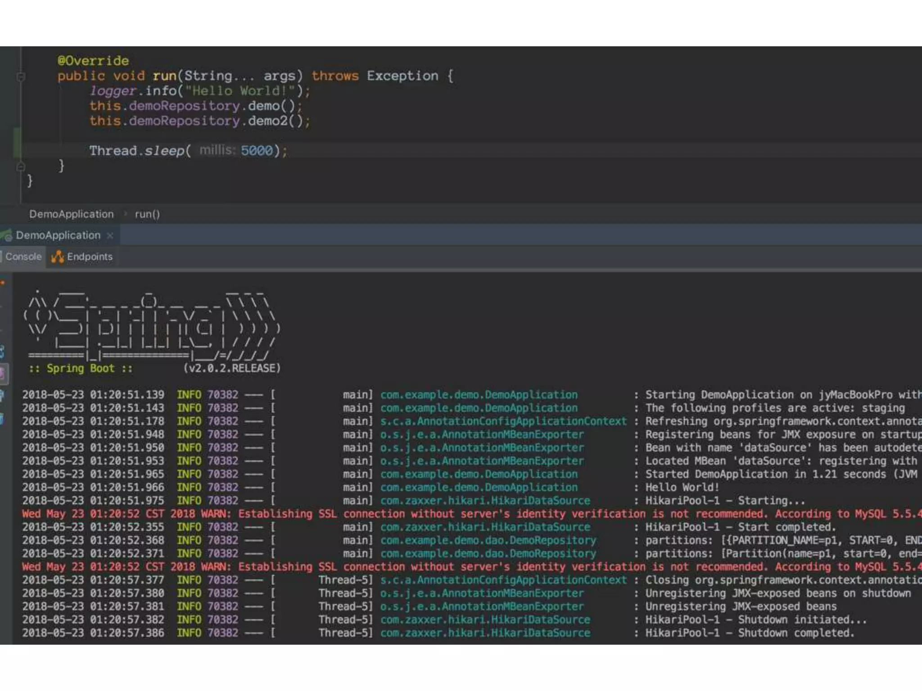Click the run() breadcrumb
Screen dimensions: 922x691
tap(147, 214)
